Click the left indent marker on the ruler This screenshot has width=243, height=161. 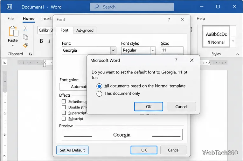(45, 63)
